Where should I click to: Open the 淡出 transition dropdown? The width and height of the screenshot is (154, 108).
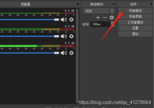click(99, 11)
